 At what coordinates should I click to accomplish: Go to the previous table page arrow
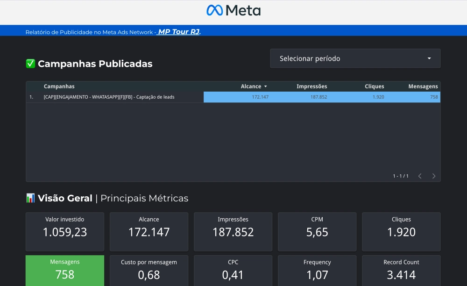coord(420,176)
